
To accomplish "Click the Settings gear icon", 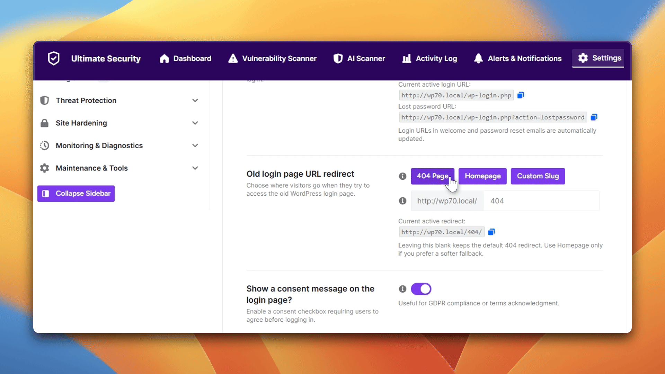I will pyautogui.click(x=583, y=58).
